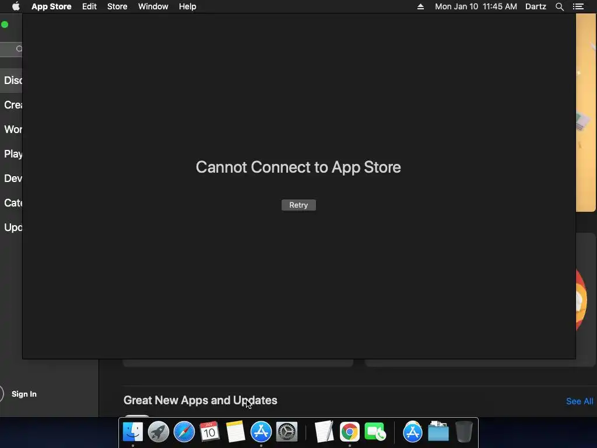This screenshot has height=448, width=597.
Task: Select Play in App Store sidebar
Action: click(x=12, y=154)
